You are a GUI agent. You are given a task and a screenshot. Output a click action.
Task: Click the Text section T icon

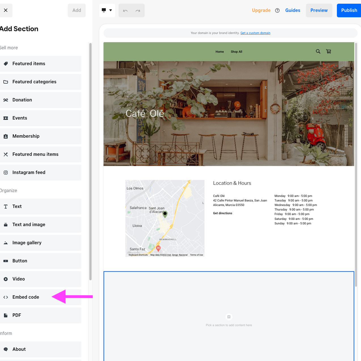(6, 206)
